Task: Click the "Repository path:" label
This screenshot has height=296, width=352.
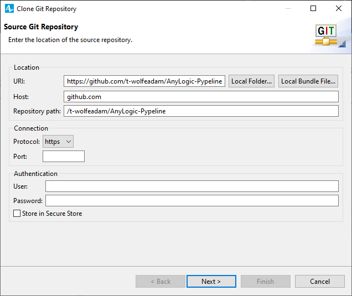Action: (x=37, y=111)
